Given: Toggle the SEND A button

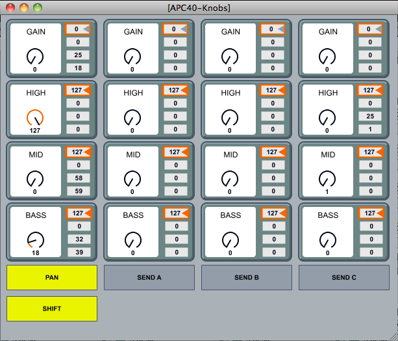Looking at the screenshot, I should [149, 277].
